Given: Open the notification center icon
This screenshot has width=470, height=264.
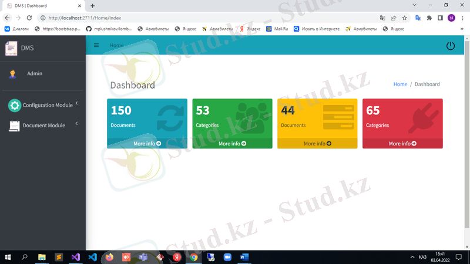Looking at the screenshot, I should click(x=459, y=257).
